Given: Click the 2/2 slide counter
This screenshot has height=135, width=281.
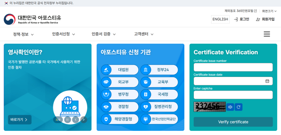Looking at the screenshot, I should pos(58,120).
